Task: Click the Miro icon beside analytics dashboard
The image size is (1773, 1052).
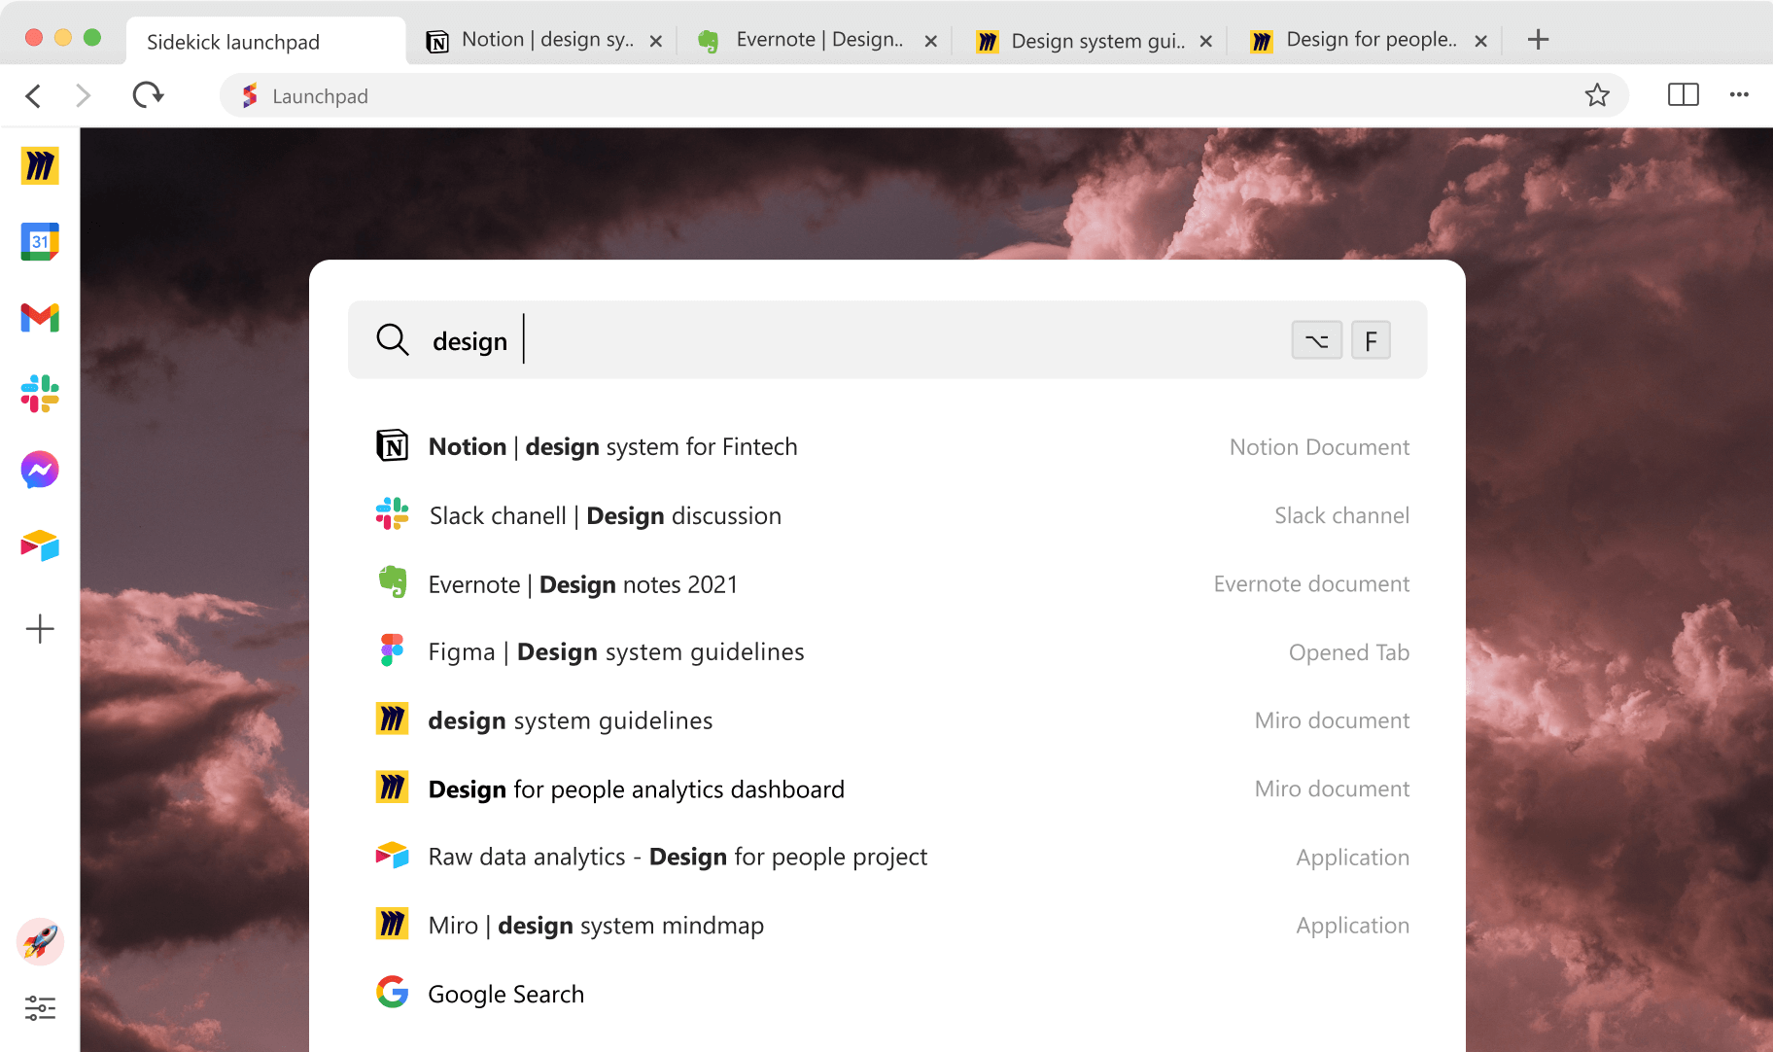Action: 392,787
